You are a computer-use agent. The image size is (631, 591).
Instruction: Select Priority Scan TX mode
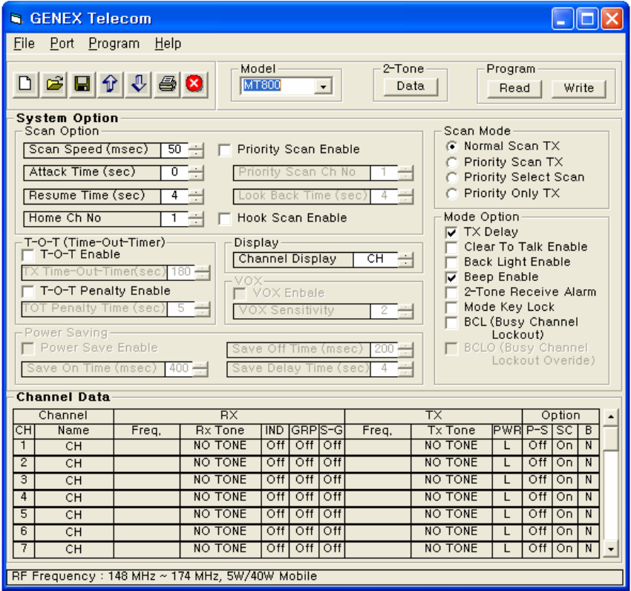click(x=452, y=162)
